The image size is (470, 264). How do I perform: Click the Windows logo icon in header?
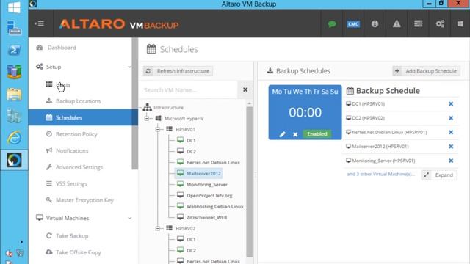click(x=460, y=23)
